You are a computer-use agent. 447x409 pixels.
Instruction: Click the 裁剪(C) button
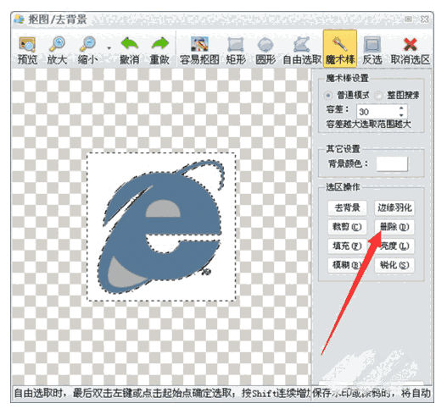tap(347, 227)
